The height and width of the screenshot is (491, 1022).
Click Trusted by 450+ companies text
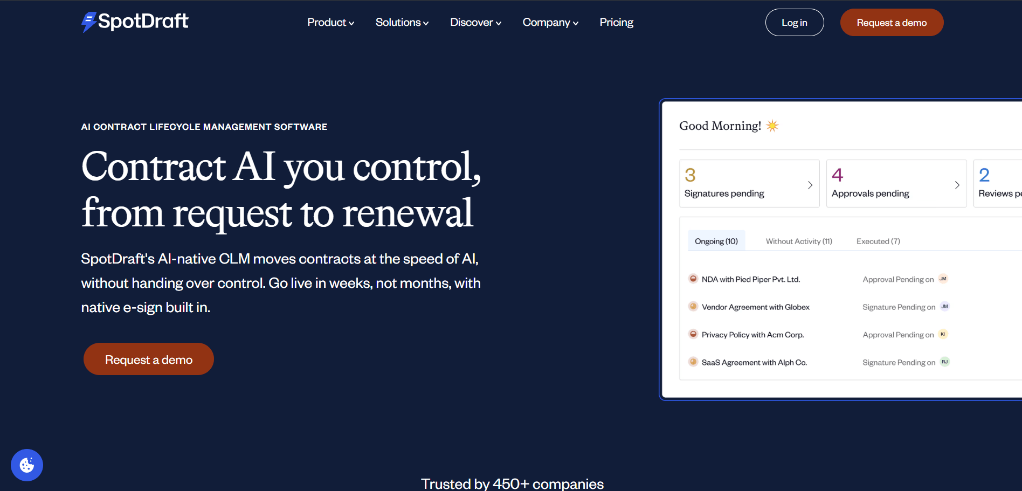[x=512, y=483]
